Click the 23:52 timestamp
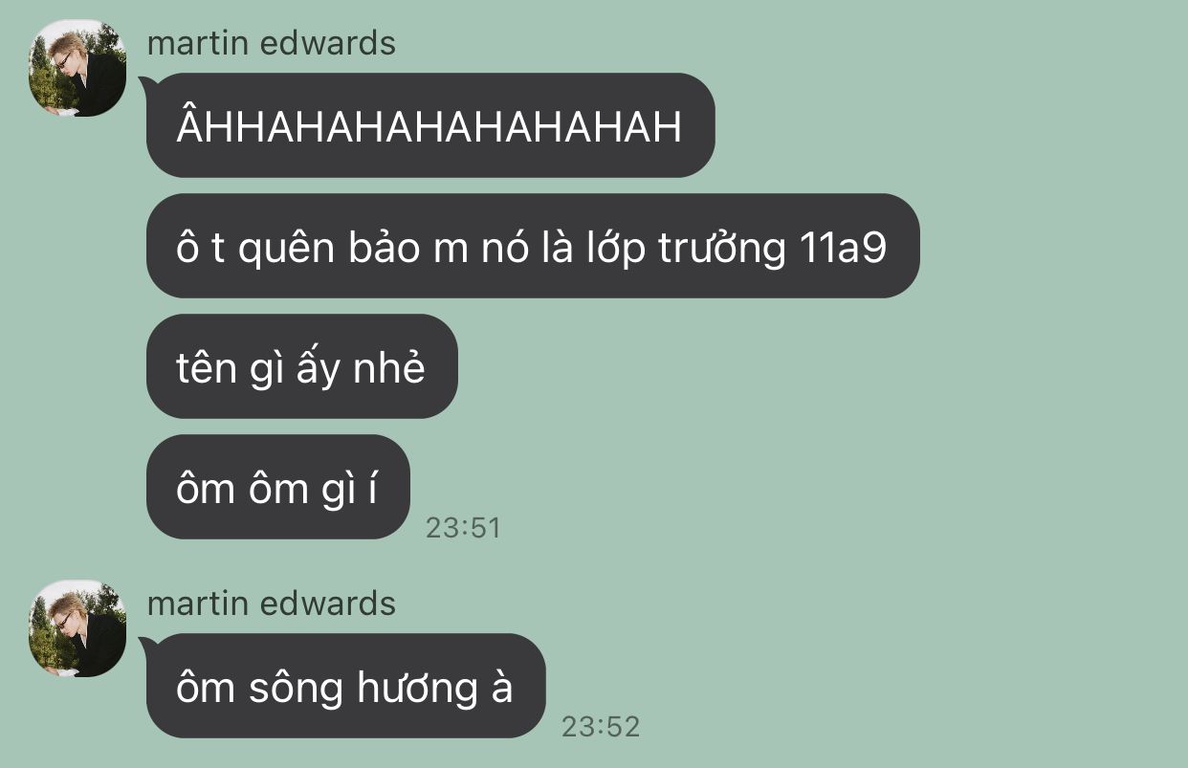The image size is (1188, 768). 600,727
